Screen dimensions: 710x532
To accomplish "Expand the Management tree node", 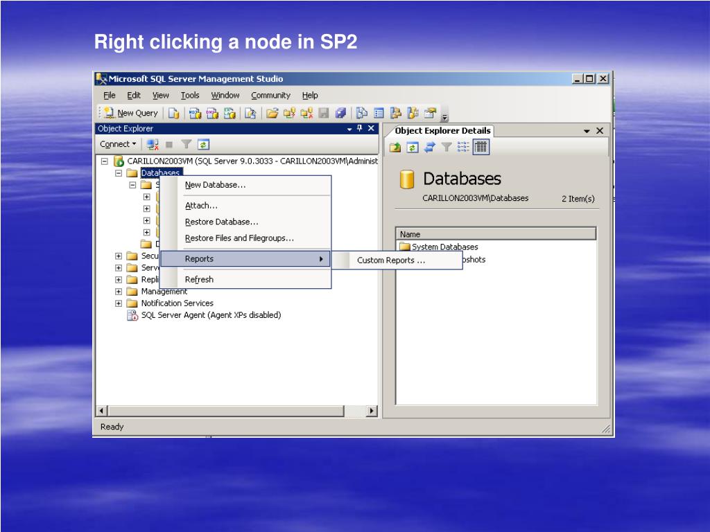I will (118, 292).
